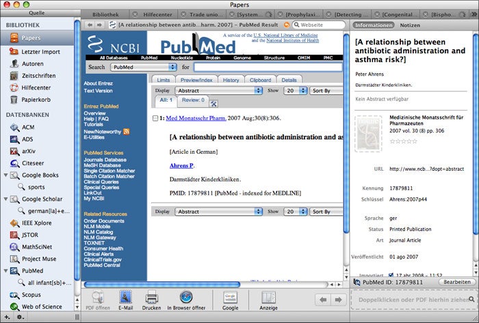Open the lower Show 20 dropdown
The height and width of the screenshot is (323, 479).
pos(295,212)
